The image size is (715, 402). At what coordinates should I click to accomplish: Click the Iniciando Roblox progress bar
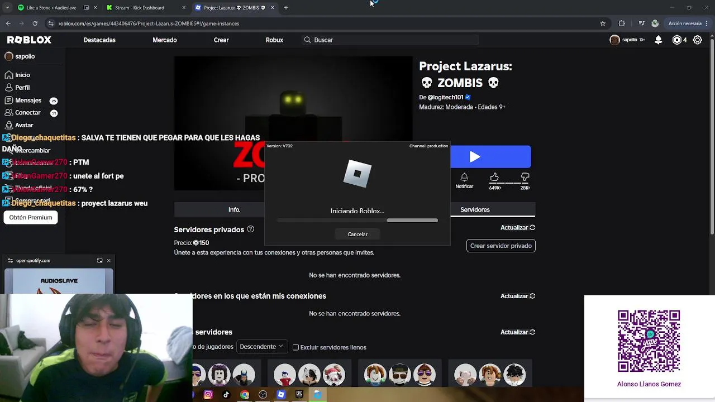pos(357,221)
